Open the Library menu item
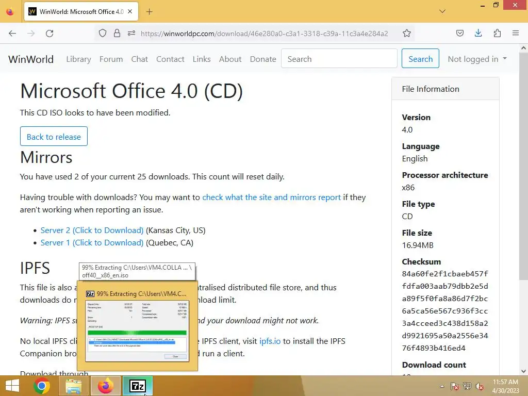The width and height of the screenshot is (528, 396). click(x=78, y=59)
